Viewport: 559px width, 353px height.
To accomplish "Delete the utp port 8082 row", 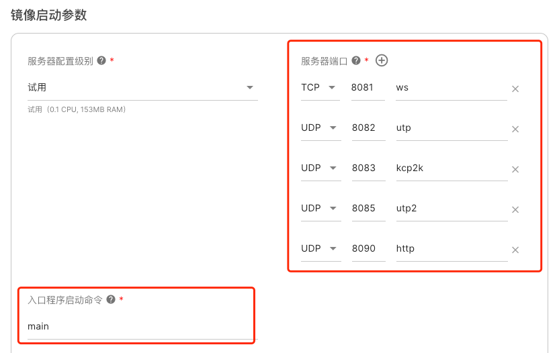I will coord(515,129).
